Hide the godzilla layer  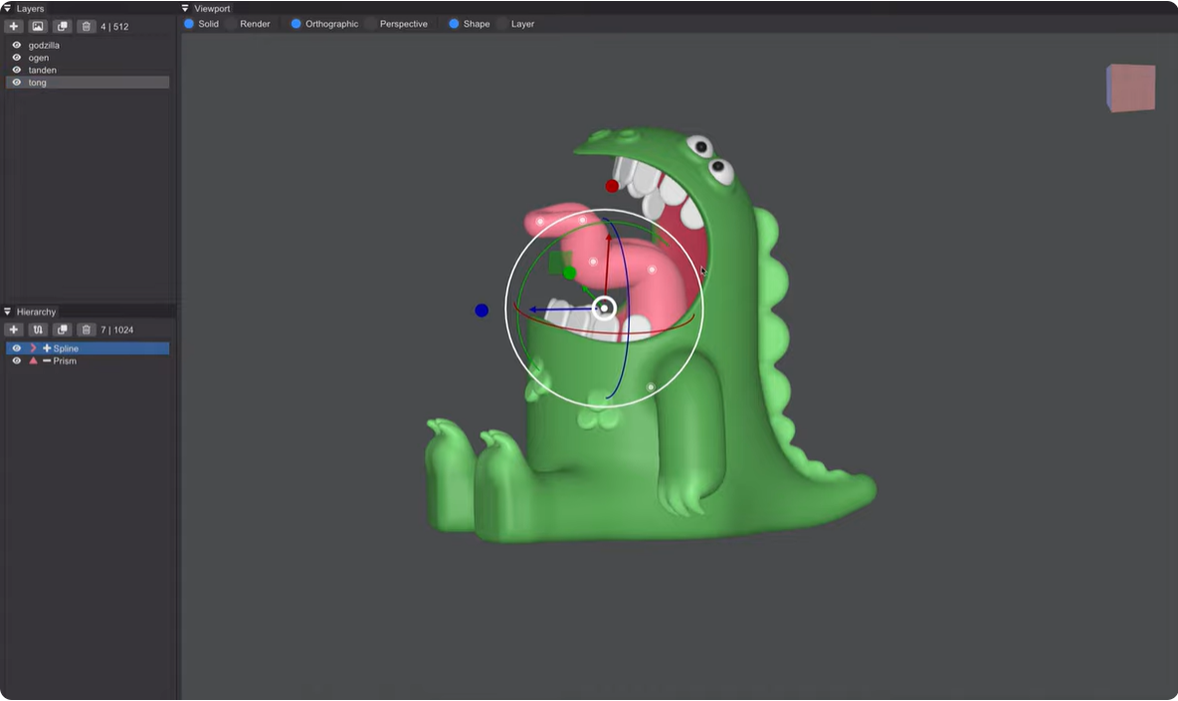pyautogui.click(x=17, y=46)
